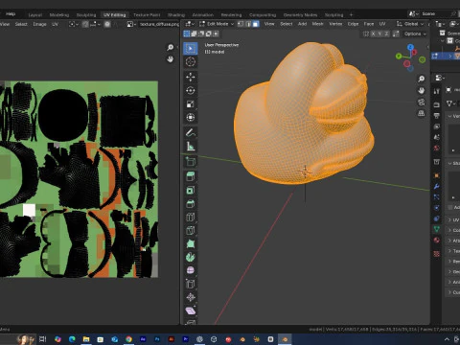
Task: Click the zoom magnifier in the 3D viewport
Action: pyautogui.click(x=422, y=79)
